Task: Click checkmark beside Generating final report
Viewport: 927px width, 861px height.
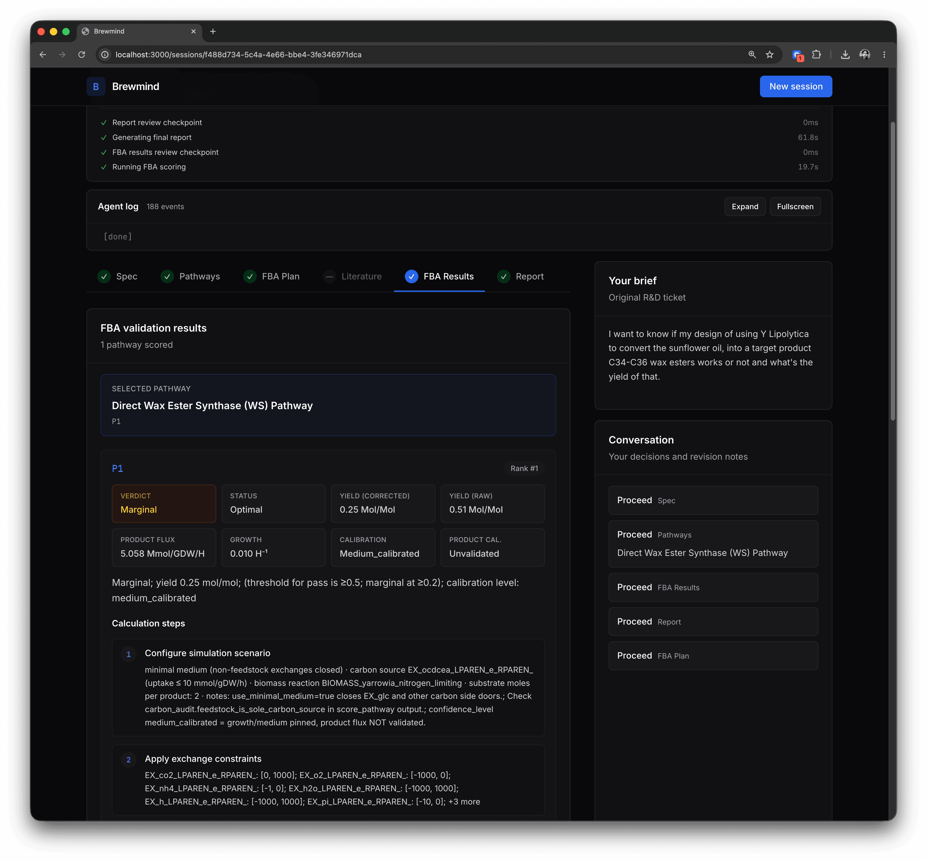Action: [x=104, y=138]
